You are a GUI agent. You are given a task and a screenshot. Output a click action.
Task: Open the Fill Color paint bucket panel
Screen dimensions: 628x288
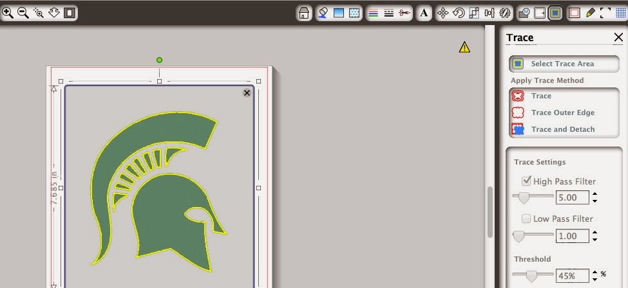[323, 13]
